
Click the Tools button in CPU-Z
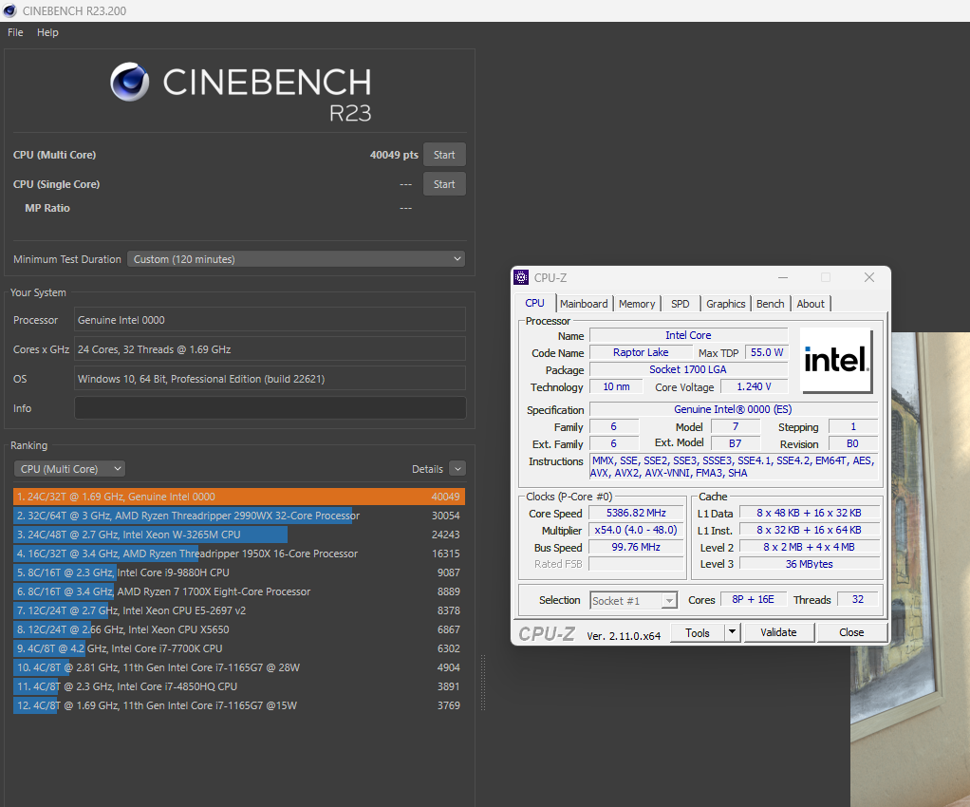click(x=698, y=632)
